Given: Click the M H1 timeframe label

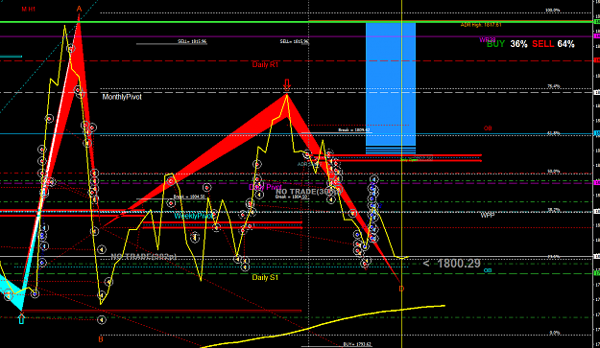Looking at the screenshot, I should tap(29, 9).
